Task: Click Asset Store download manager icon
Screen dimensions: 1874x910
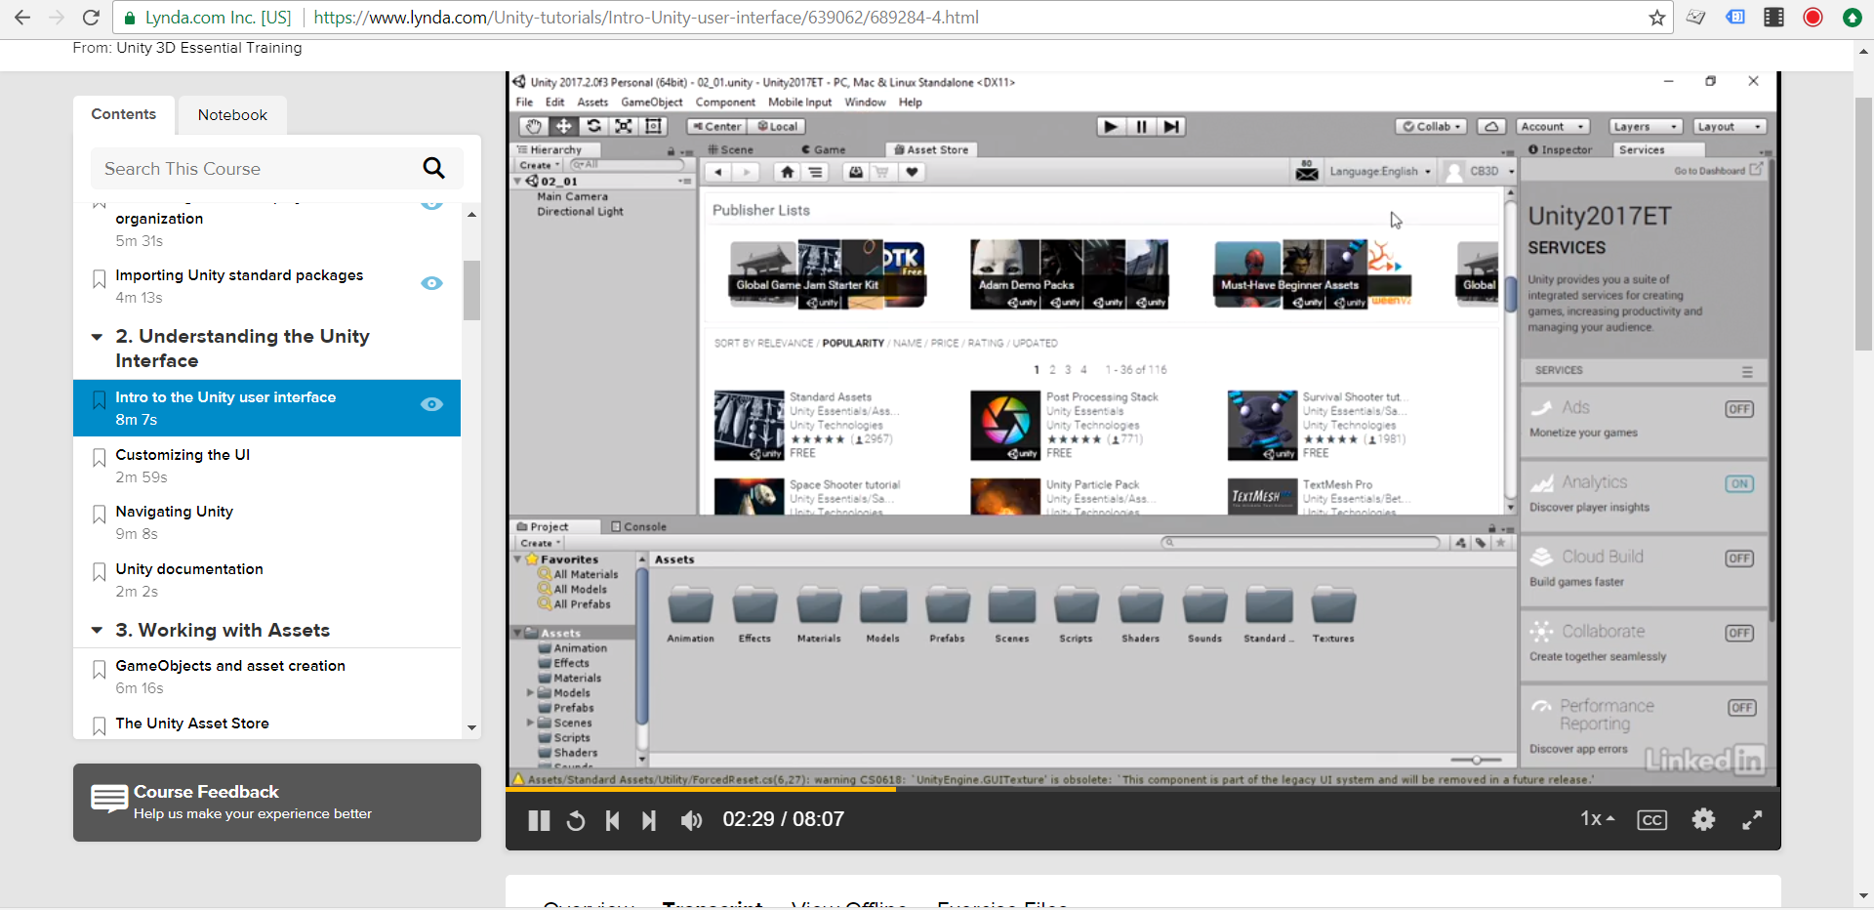Action: tap(855, 172)
